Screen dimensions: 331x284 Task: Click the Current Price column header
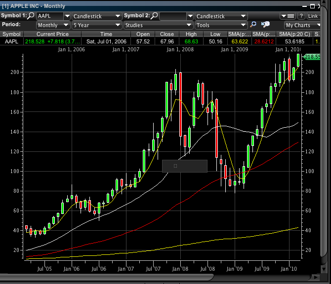click(x=52, y=34)
